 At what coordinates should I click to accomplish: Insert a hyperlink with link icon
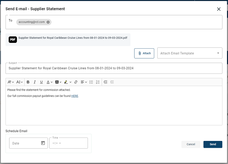[x=76, y=82]
